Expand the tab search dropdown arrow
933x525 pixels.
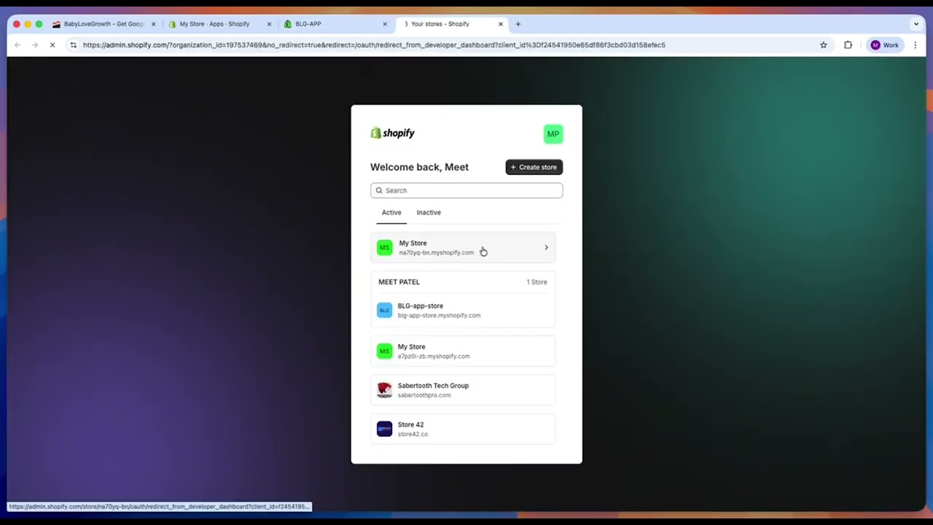tap(916, 24)
